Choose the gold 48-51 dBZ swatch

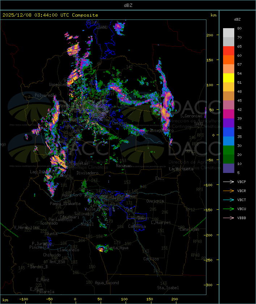[228, 87]
